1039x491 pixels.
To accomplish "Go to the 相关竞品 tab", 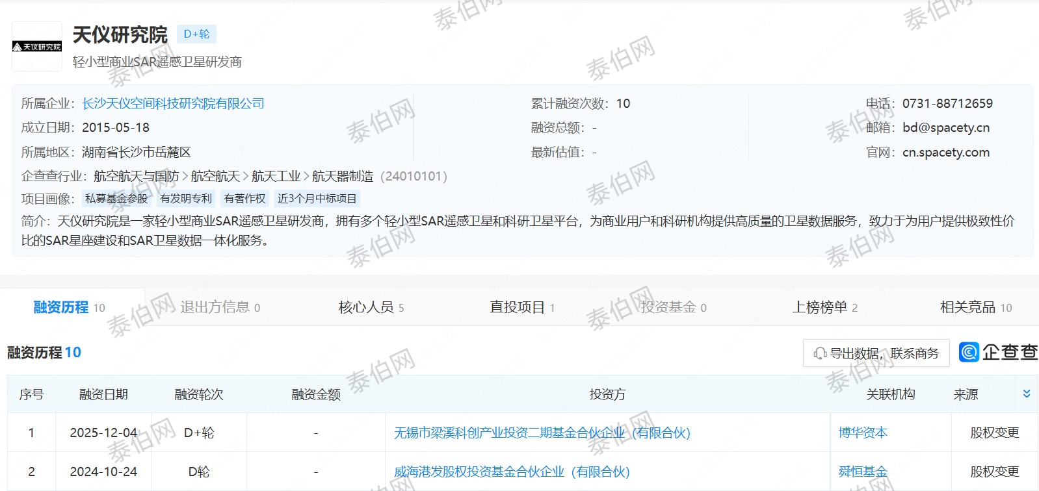I will 975,307.
